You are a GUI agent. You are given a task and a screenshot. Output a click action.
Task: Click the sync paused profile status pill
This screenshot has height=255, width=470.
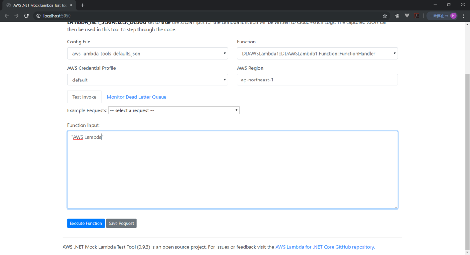point(442,16)
